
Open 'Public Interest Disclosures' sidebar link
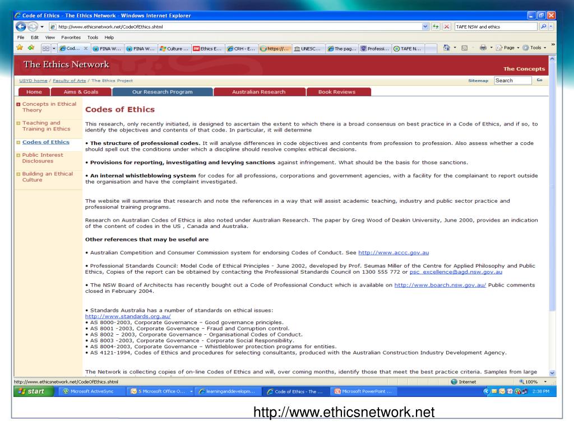pos(42,158)
